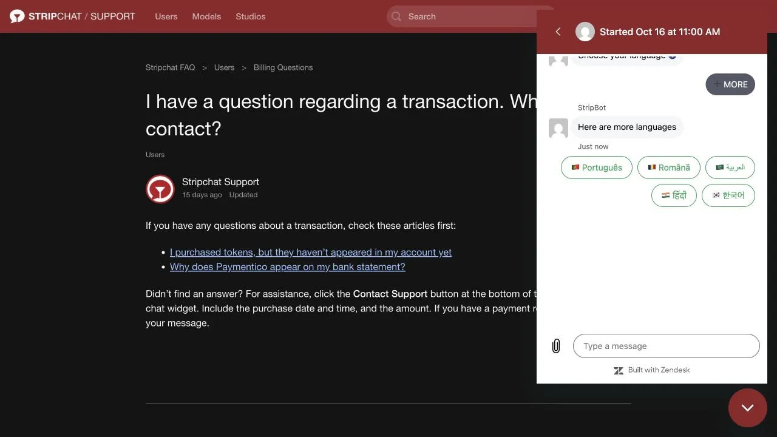The height and width of the screenshot is (437, 777).
Task: Go to Billing Questions breadcrumb
Action: coord(283,67)
